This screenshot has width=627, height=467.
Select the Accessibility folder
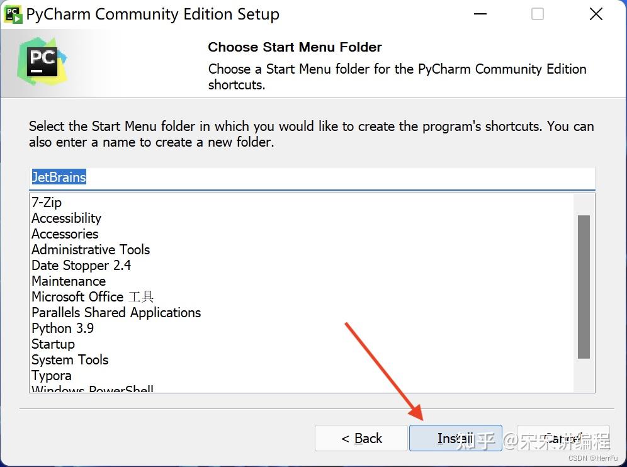[66, 218]
